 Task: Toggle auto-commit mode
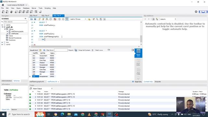pyautogui.click(x=67, y=19)
